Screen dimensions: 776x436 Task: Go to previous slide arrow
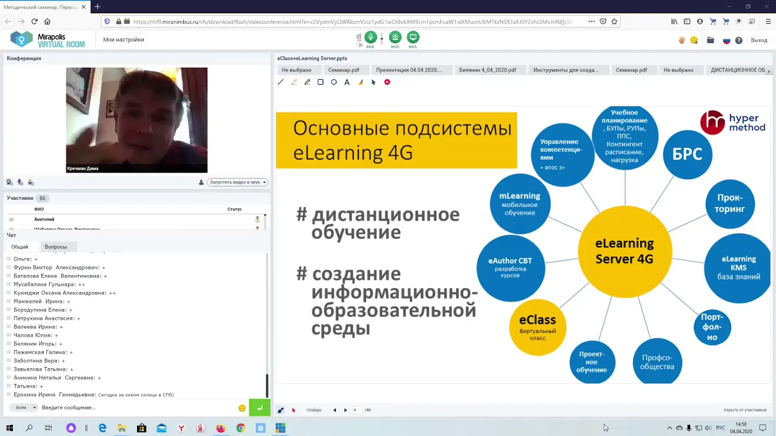tap(335, 410)
